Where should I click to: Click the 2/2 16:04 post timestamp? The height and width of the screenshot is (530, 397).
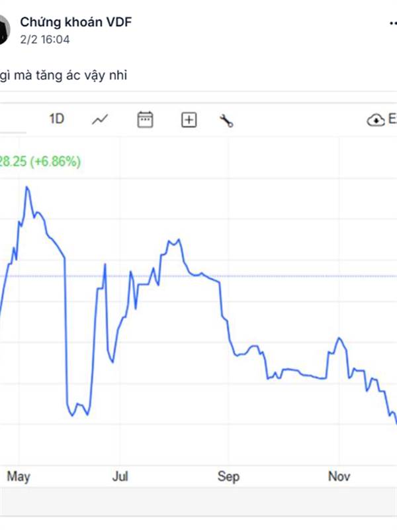45,40
